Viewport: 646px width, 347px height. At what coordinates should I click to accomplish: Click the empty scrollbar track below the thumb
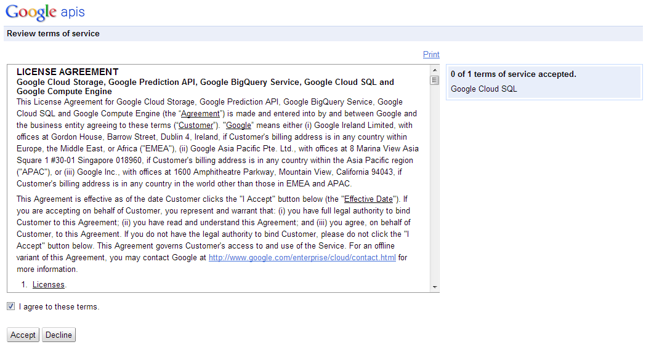435,185
